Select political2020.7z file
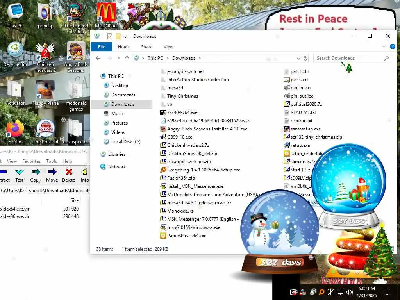Viewport: 400px width, 300px height. tap(306, 104)
